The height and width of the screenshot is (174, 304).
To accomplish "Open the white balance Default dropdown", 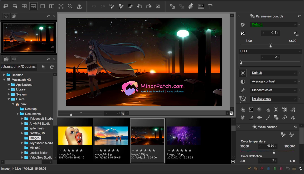I will (x=274, y=73).
